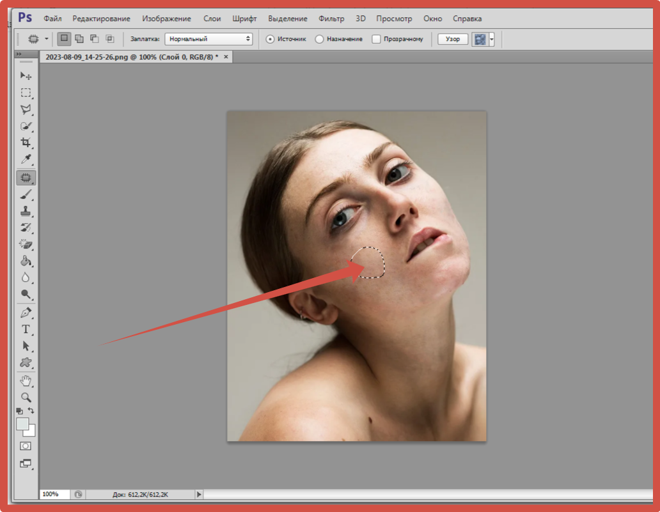Select the Type tool
The height and width of the screenshot is (512, 660).
26,329
